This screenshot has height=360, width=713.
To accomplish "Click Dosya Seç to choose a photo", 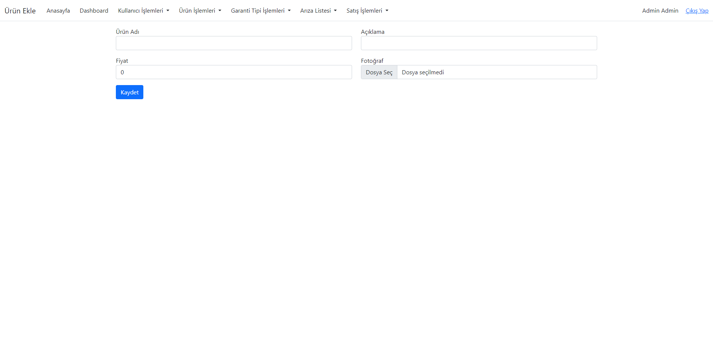I will pyautogui.click(x=379, y=72).
